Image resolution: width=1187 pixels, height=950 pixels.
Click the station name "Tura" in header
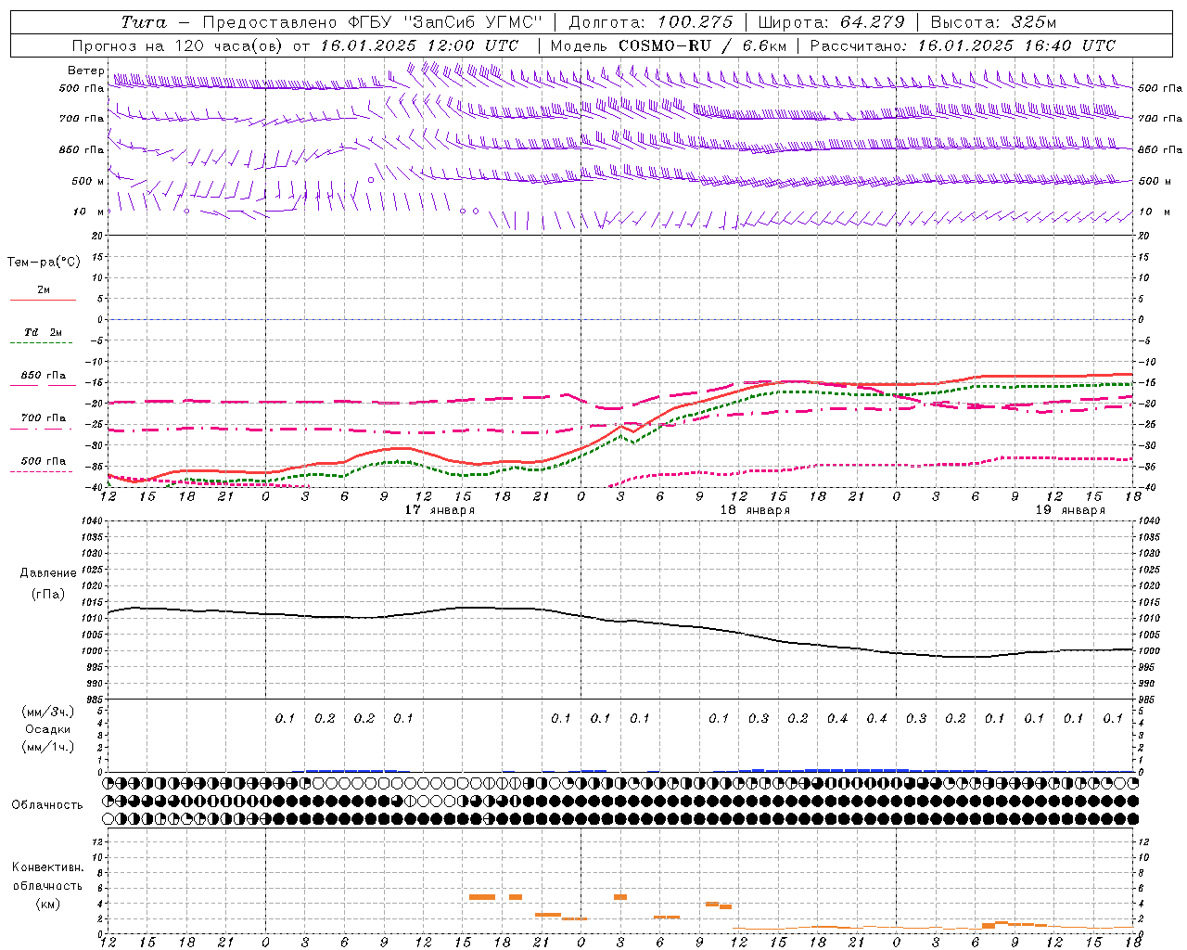pos(143,22)
